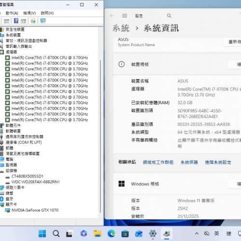241x241 pixels.
Task: Click the Windows logo beside Windows 規格
Action: 121,184
